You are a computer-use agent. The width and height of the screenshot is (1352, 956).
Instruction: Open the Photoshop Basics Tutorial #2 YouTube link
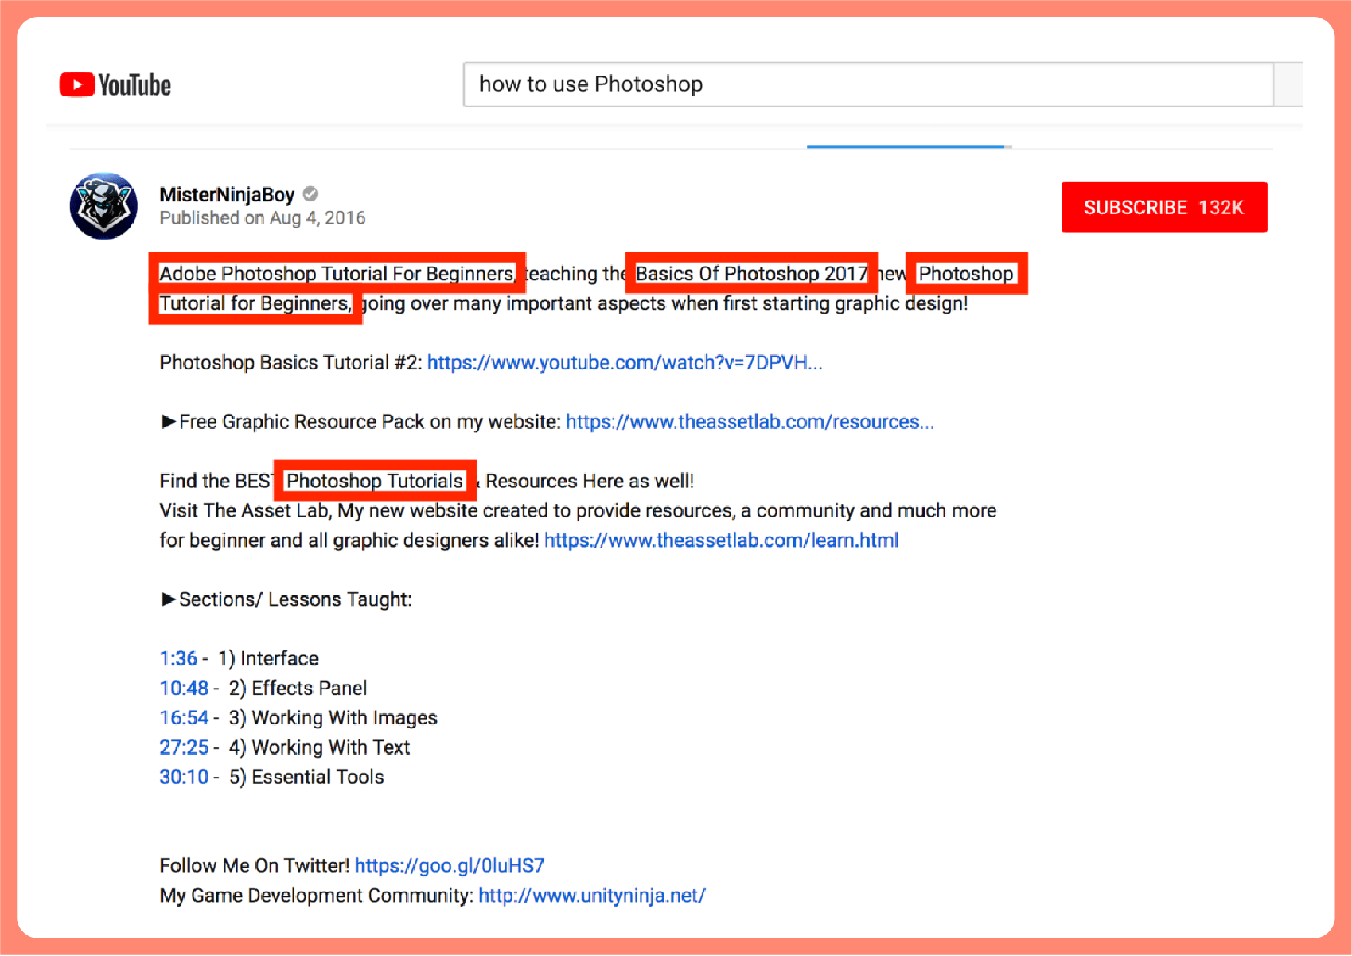pos(625,362)
